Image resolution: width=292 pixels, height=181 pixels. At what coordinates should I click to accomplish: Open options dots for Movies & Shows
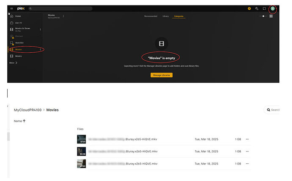(40, 30)
